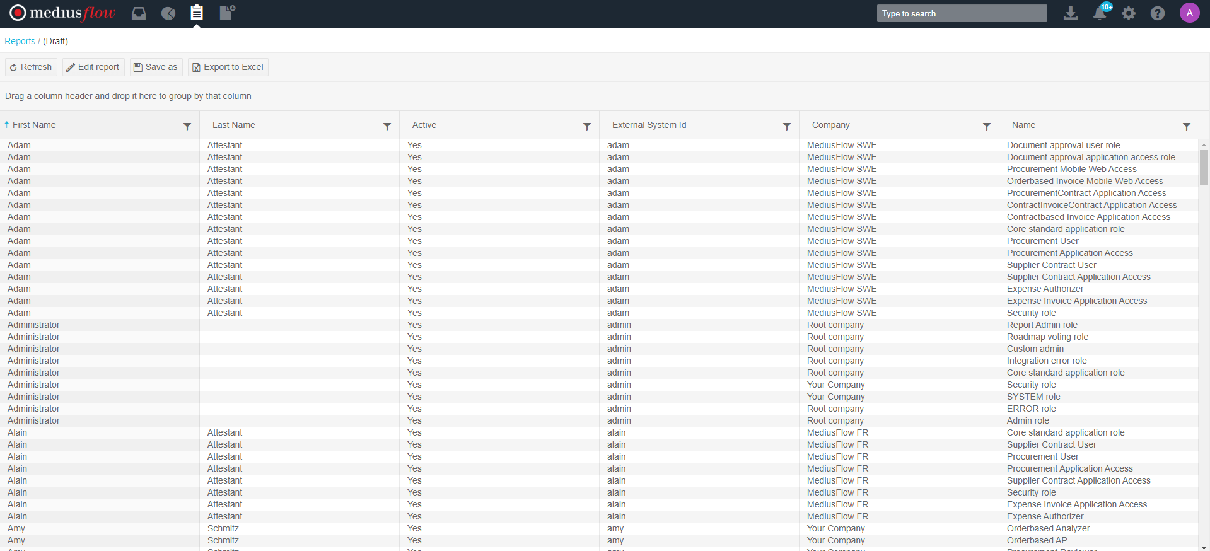Sort by Active column header
Screen dimensions: 1210x551
click(424, 125)
